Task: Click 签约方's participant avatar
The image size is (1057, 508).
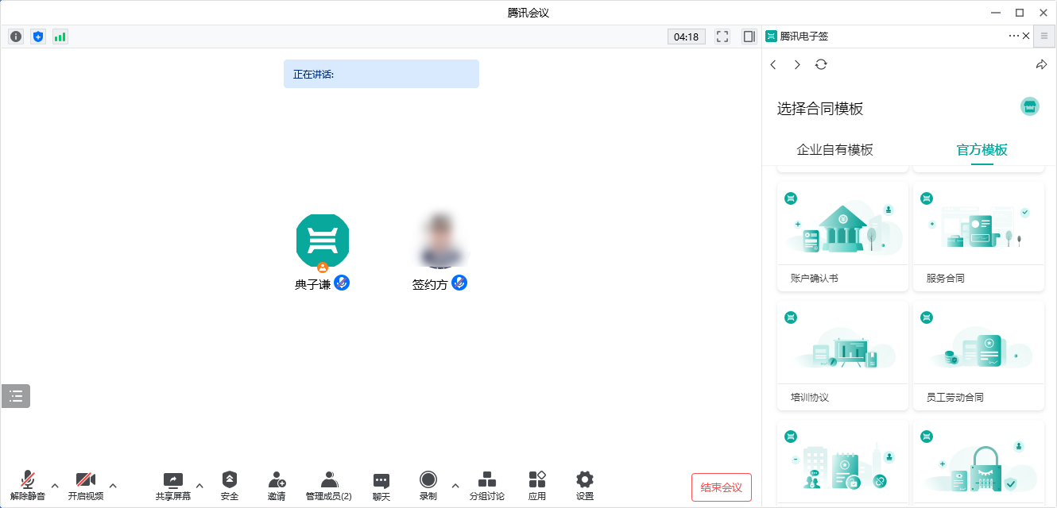Action: (x=441, y=241)
